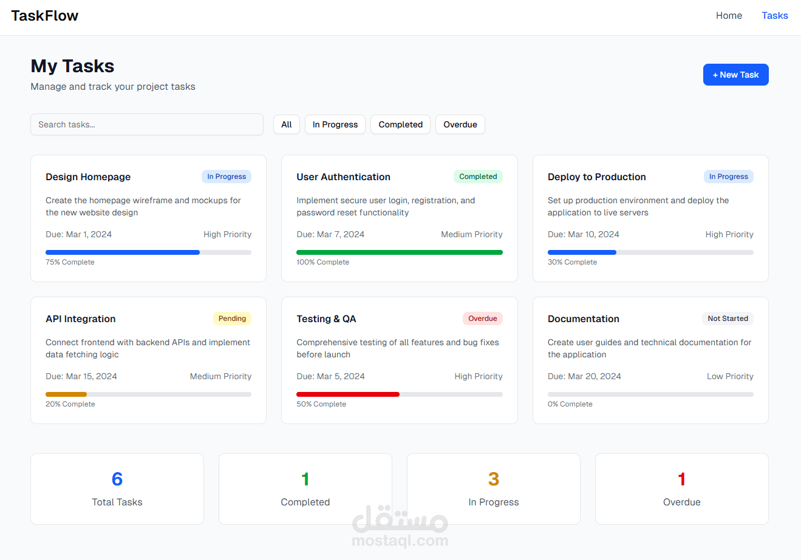Click Design Homepage's In Progress badge
Screen dimensions: 801x560
(227, 177)
